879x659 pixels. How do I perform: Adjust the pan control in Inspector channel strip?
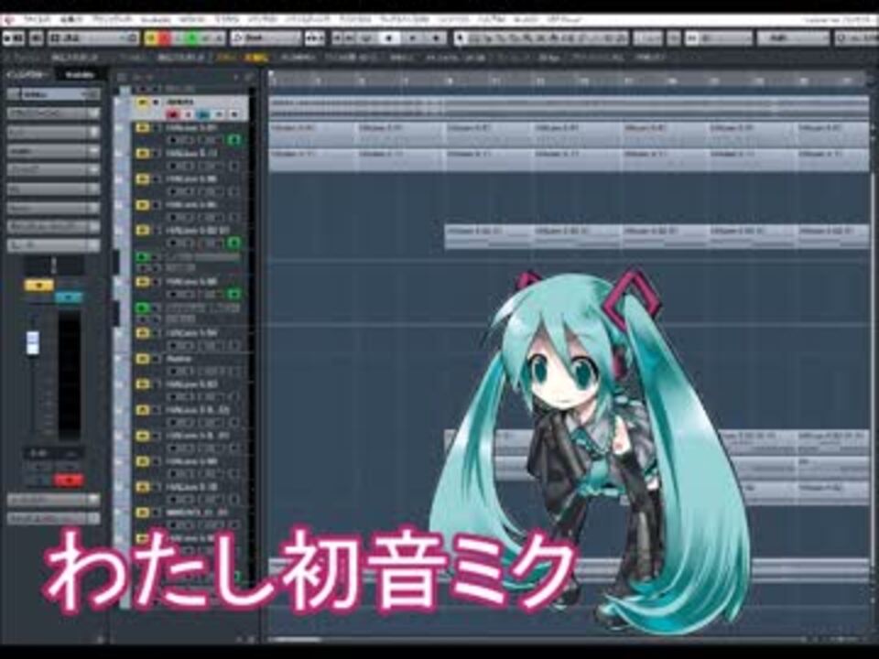click(x=54, y=265)
